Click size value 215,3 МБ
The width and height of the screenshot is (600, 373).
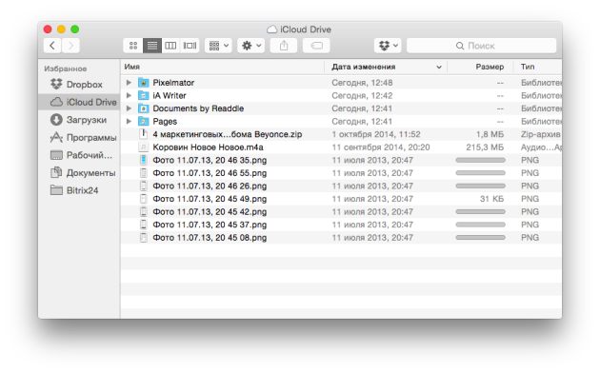point(485,147)
